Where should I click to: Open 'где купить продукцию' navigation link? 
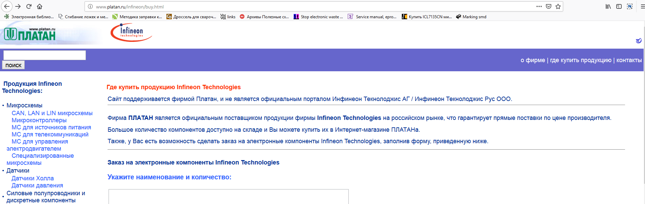(581, 60)
